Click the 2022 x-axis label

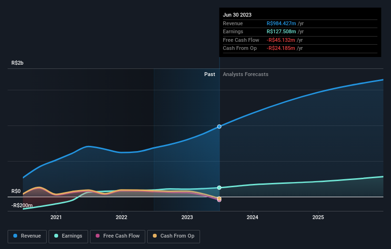(121, 217)
